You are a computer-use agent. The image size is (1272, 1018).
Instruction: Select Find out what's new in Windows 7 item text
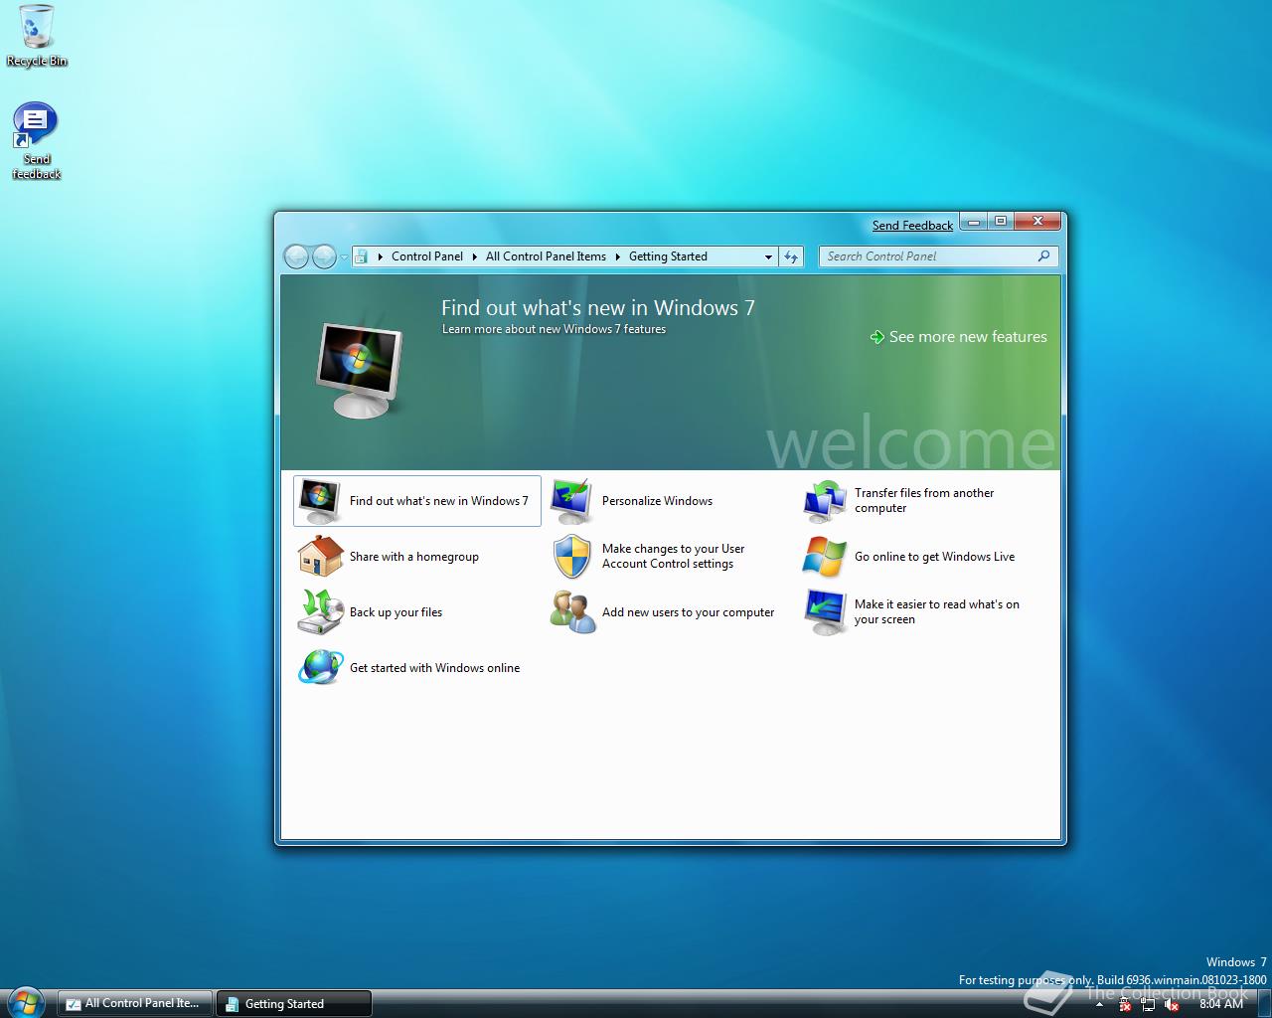pos(439,501)
